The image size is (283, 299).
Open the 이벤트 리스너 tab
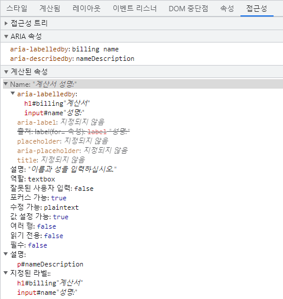point(135,8)
